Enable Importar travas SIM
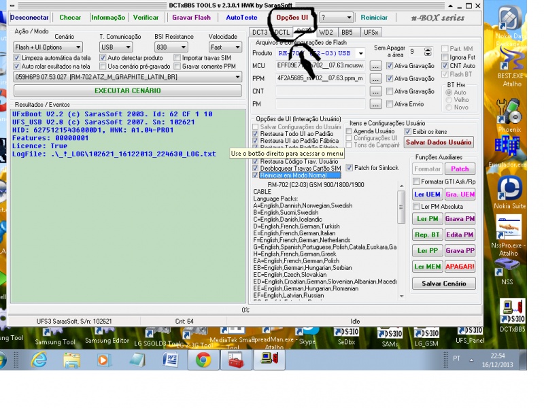 [177, 58]
